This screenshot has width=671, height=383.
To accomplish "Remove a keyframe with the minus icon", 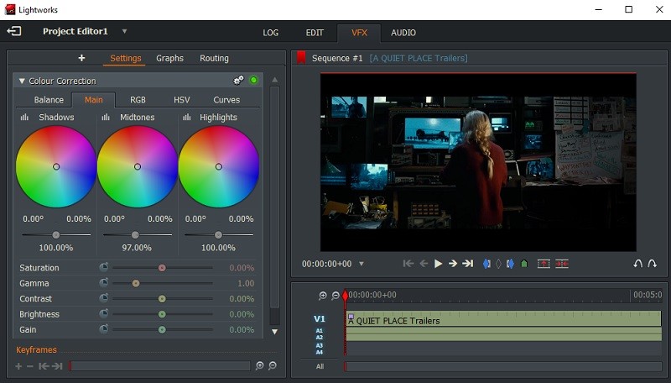I will (x=30, y=366).
